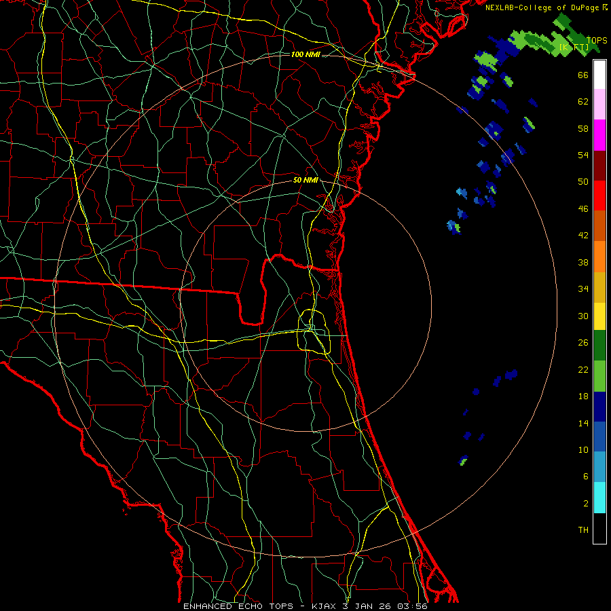Select the magenta legend color block
Screen dimensions: 611x611
(x=599, y=135)
